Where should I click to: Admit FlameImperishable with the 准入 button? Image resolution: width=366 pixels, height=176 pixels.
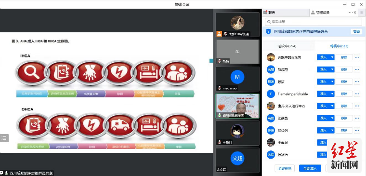coord(323,94)
